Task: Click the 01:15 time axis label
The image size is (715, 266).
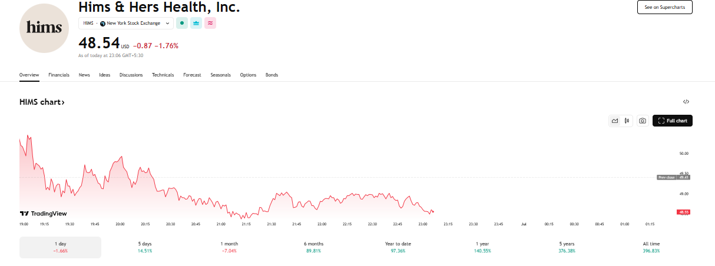Action: pyautogui.click(x=650, y=224)
